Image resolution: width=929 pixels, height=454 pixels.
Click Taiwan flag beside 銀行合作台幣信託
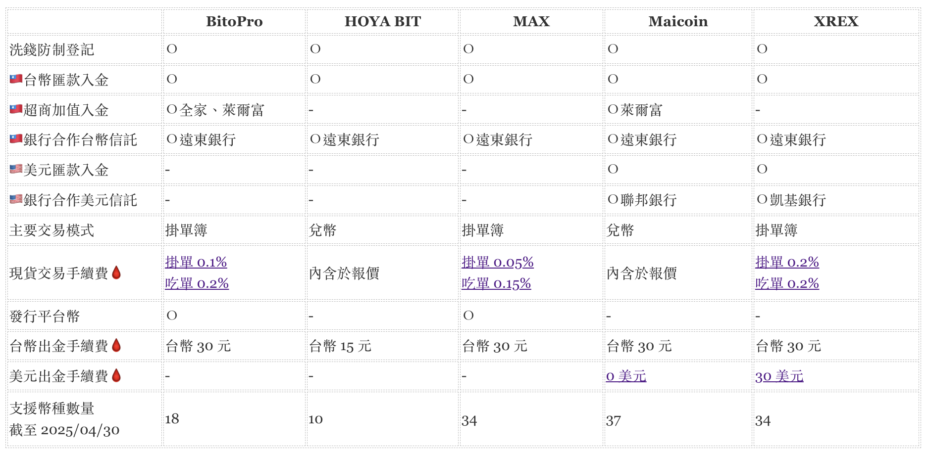coord(16,139)
